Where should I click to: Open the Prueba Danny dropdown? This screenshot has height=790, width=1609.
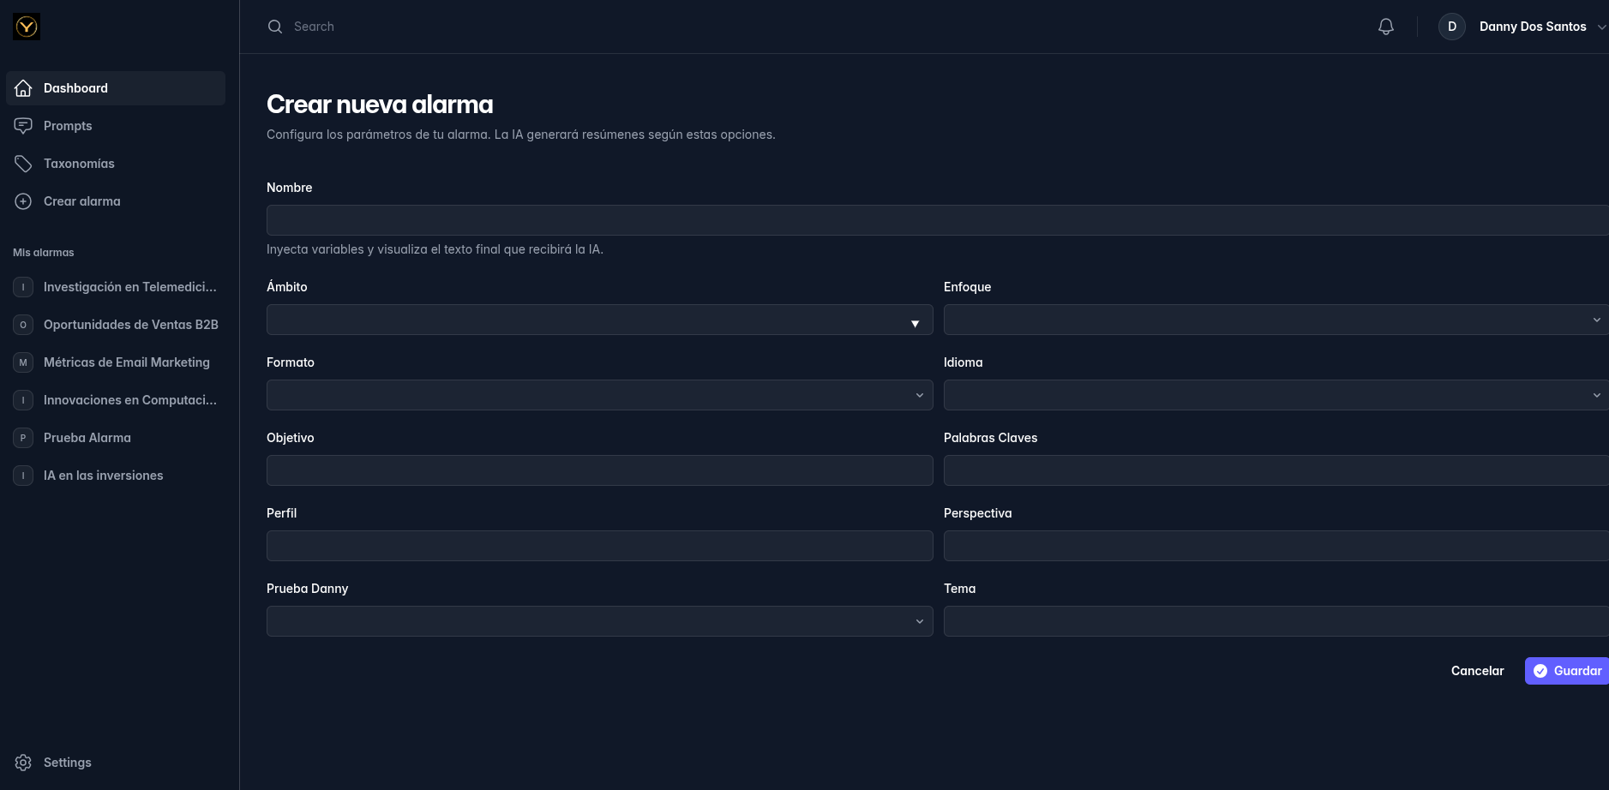[599, 621]
